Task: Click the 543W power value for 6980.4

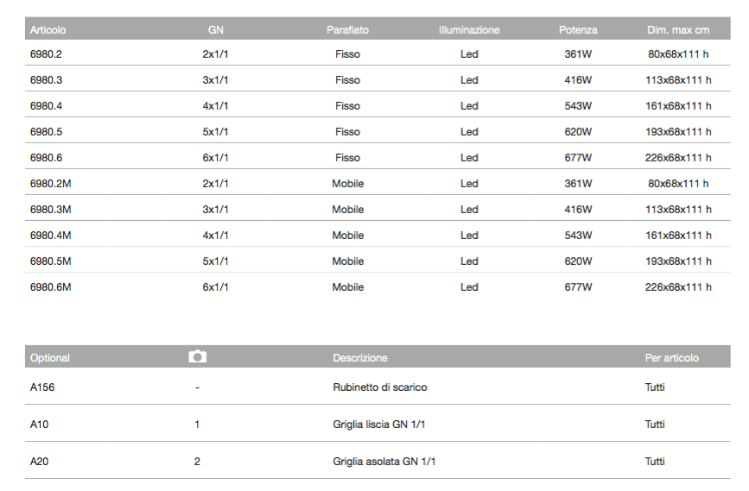Action: pos(578,106)
